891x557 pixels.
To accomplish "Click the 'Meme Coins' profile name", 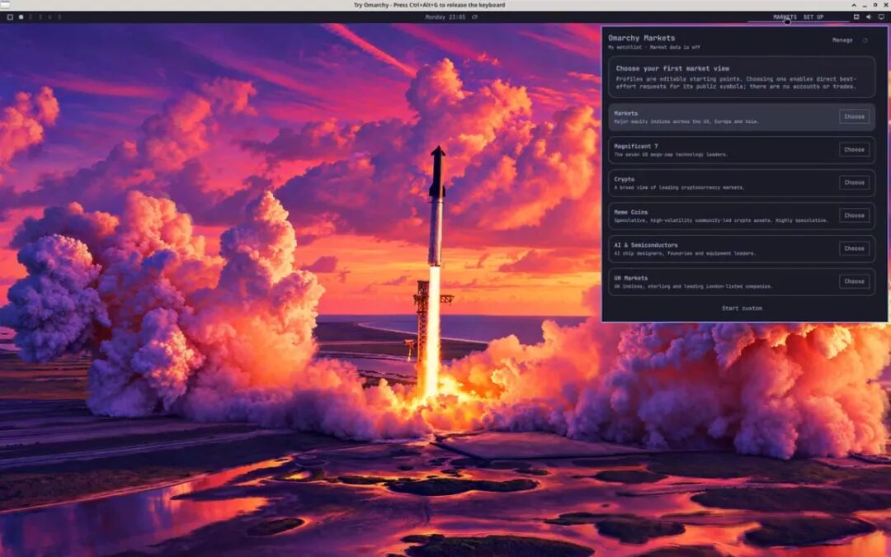I will (631, 212).
